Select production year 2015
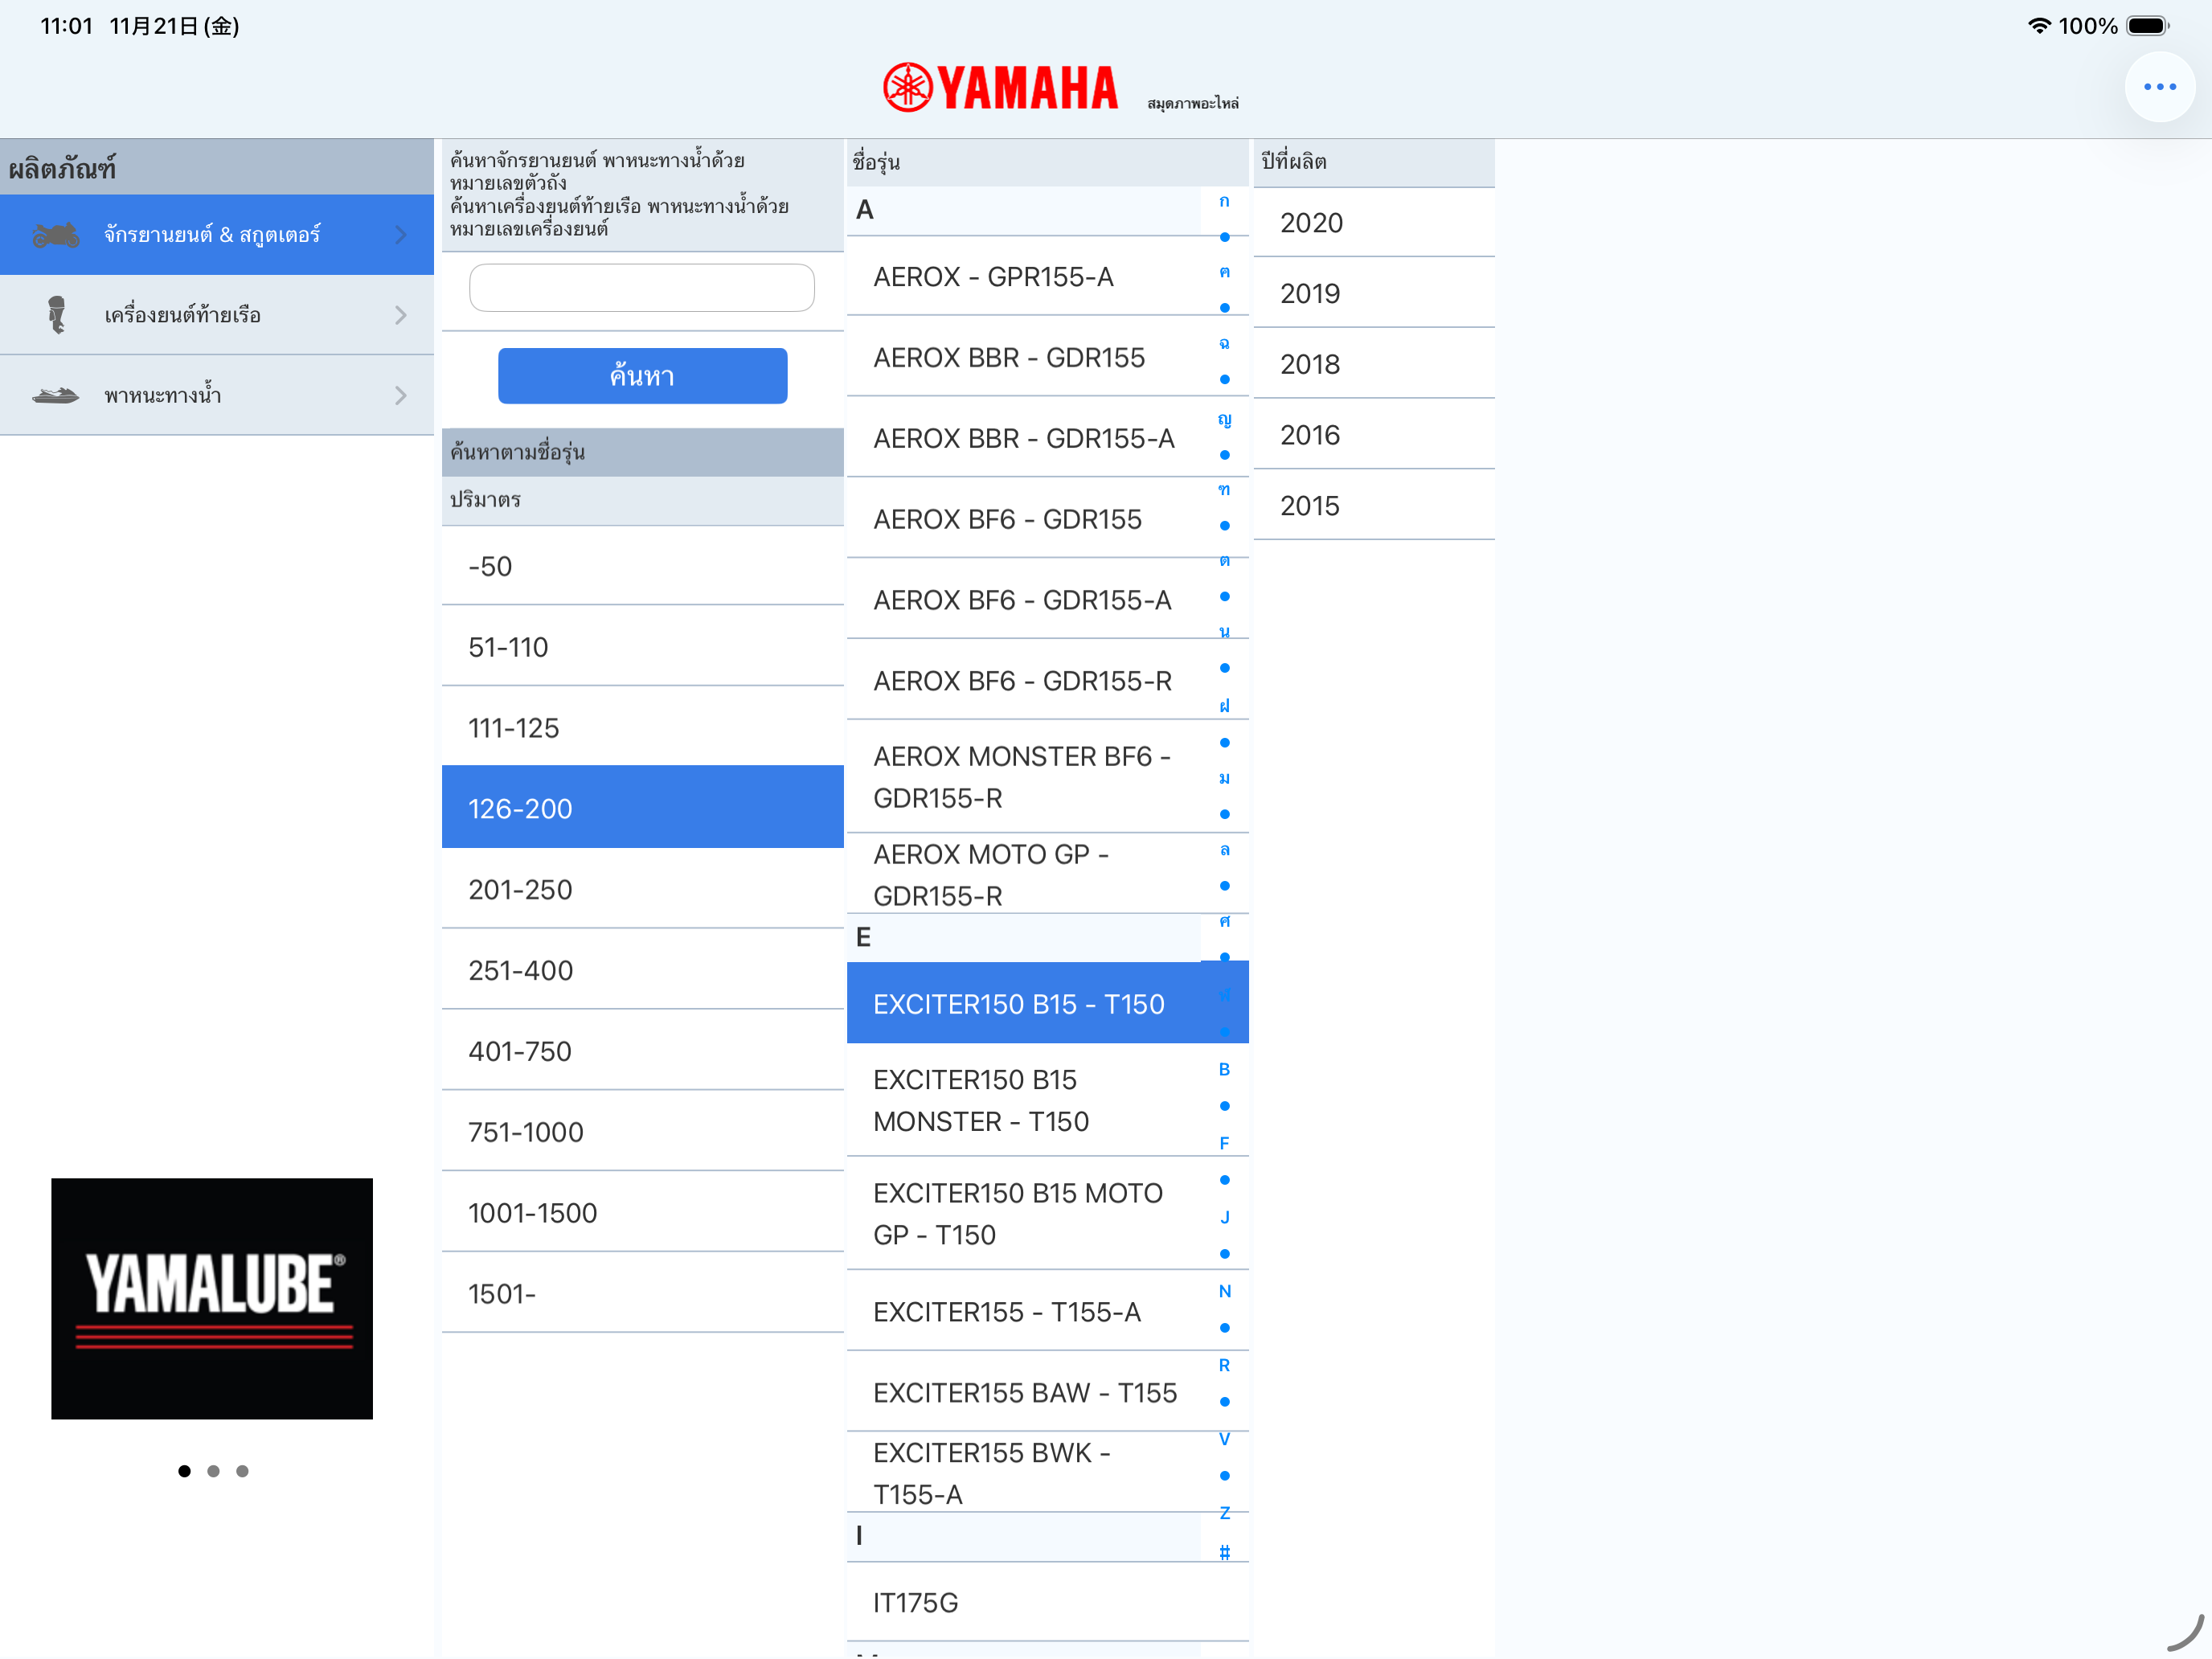The width and height of the screenshot is (2212, 1659). coord(1374,506)
